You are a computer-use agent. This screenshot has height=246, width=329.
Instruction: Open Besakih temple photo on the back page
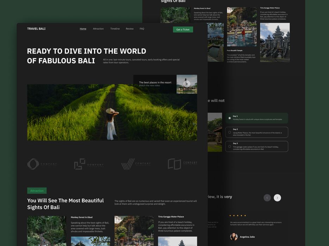[275, 42]
